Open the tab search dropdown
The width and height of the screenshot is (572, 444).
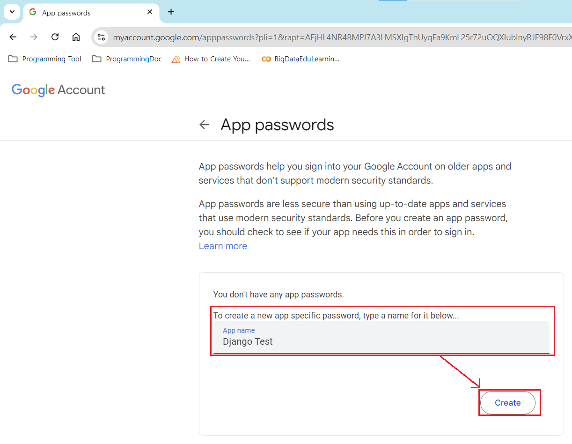(x=12, y=12)
